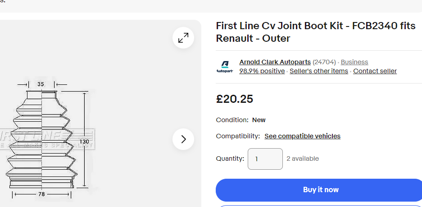Click the 130 height dimension in diagram
Screen dimensions: 422x207
84,141
